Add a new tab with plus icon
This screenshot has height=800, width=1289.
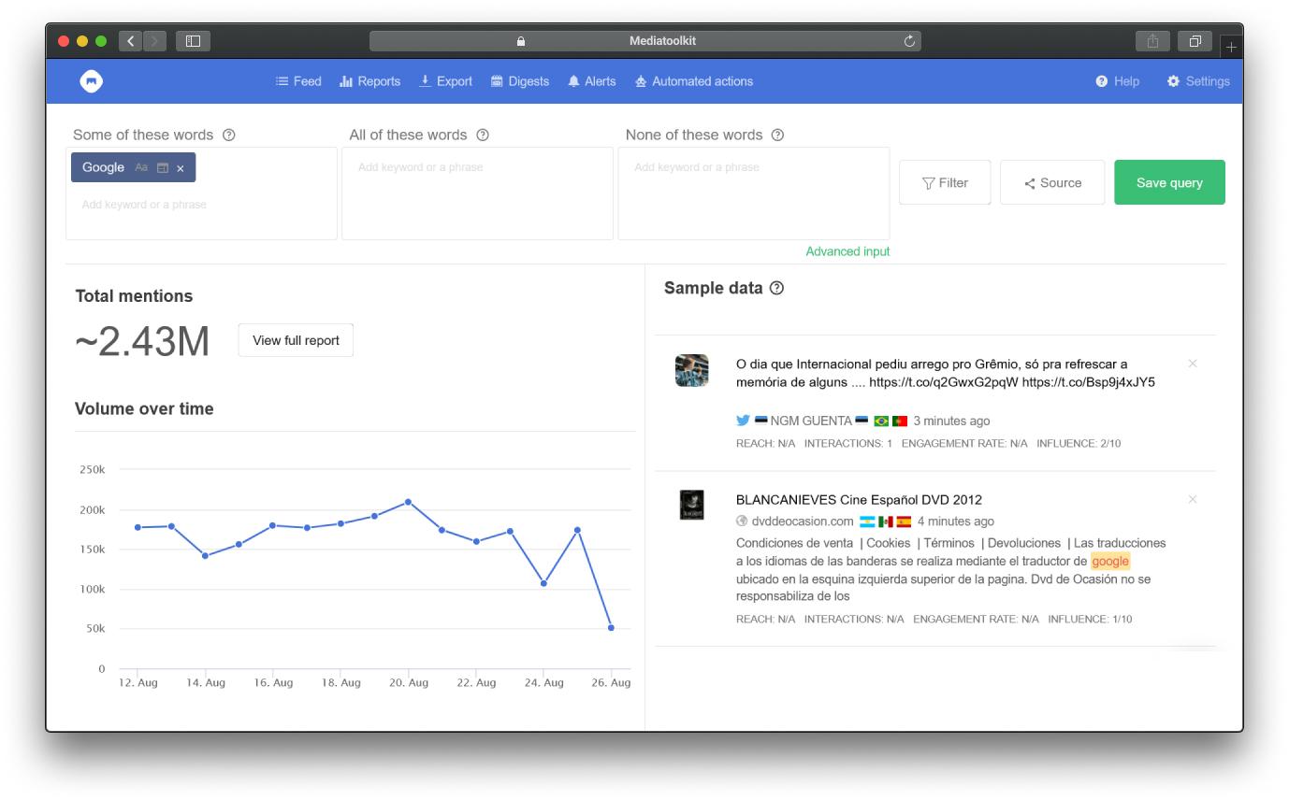click(x=1231, y=46)
